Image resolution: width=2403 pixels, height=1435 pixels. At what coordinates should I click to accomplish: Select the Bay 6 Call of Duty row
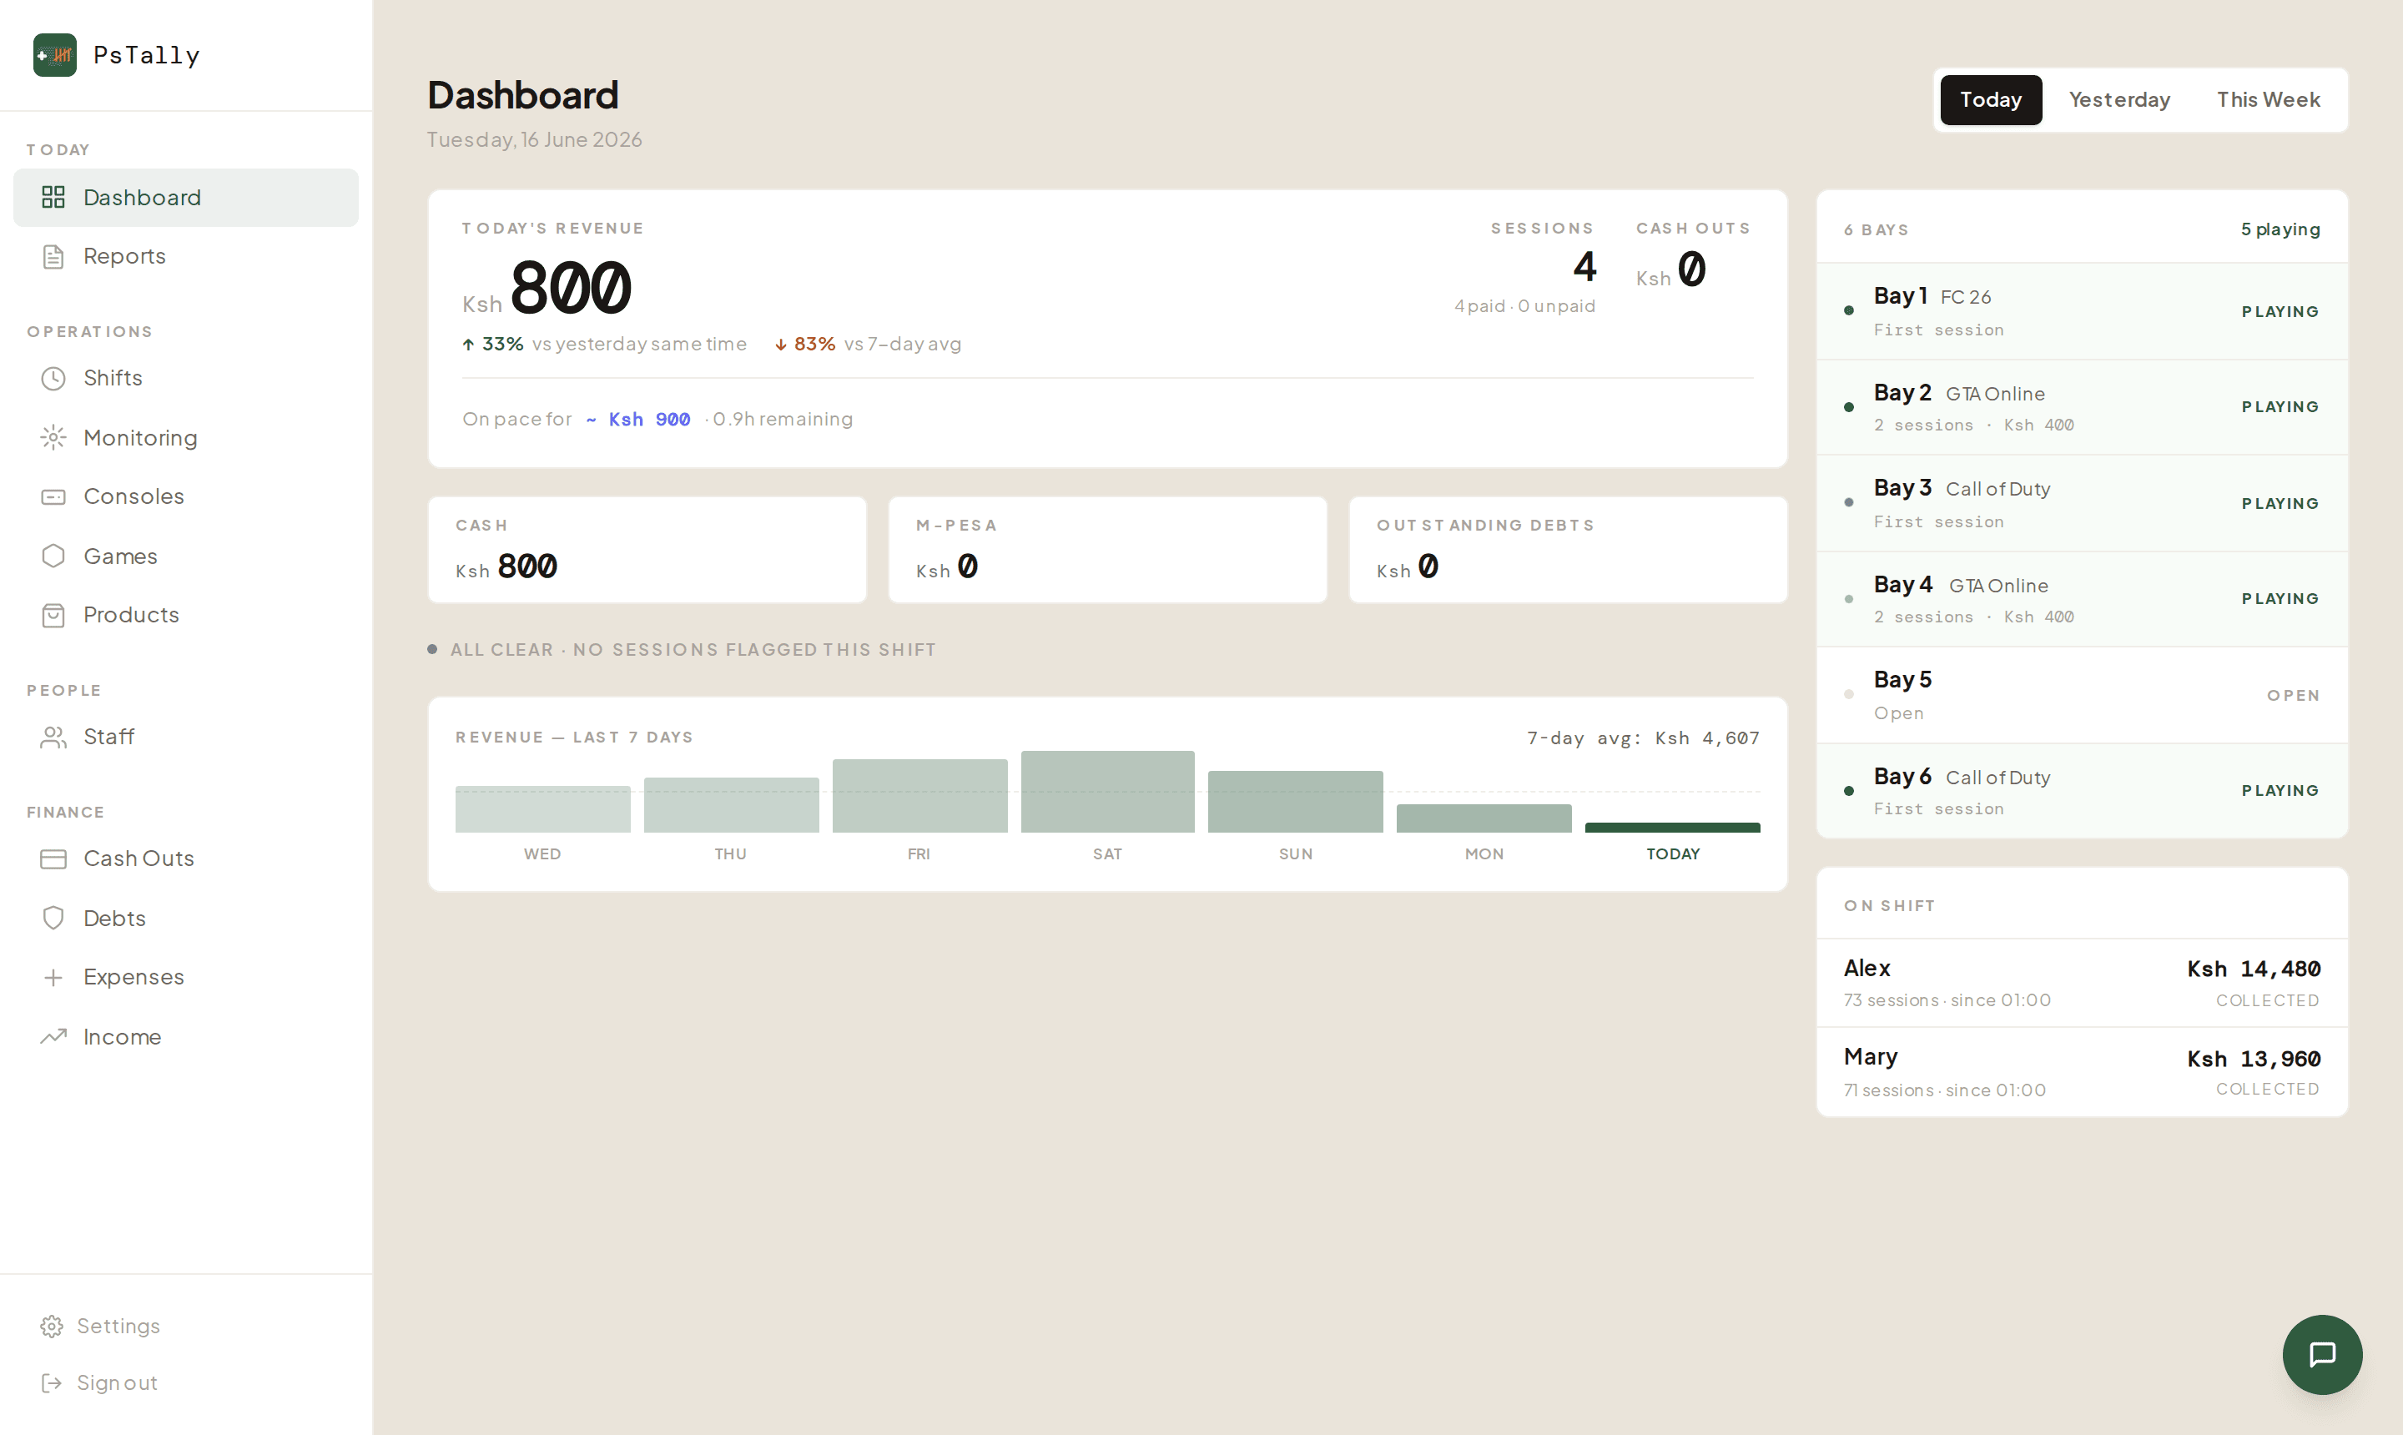(x=2082, y=791)
